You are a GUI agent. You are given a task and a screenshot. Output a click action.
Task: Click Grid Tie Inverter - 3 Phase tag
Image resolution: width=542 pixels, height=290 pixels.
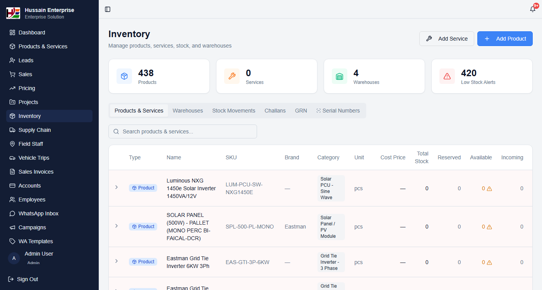pyautogui.click(x=331, y=262)
